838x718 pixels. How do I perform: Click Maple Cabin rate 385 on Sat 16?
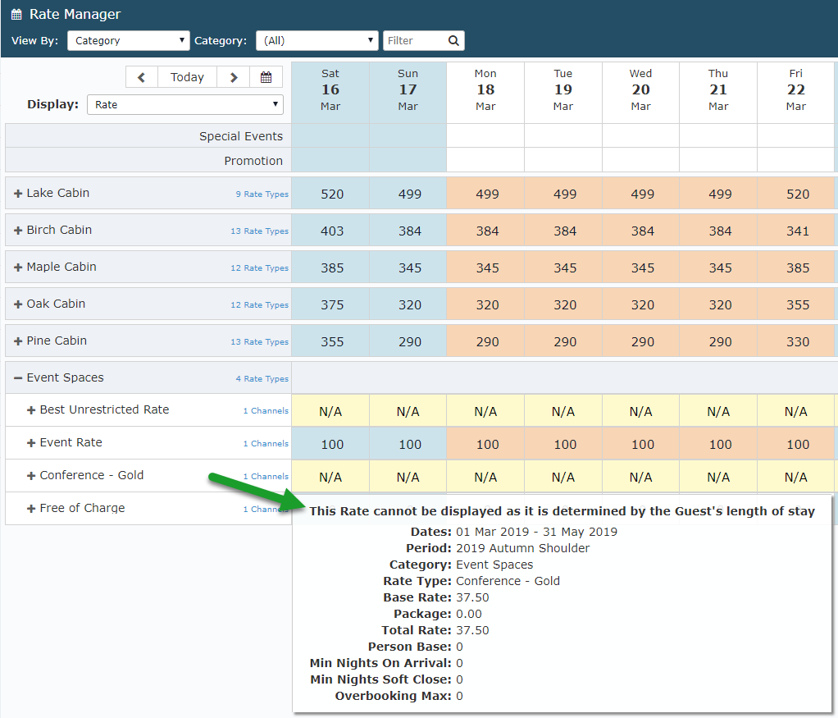[x=330, y=268]
